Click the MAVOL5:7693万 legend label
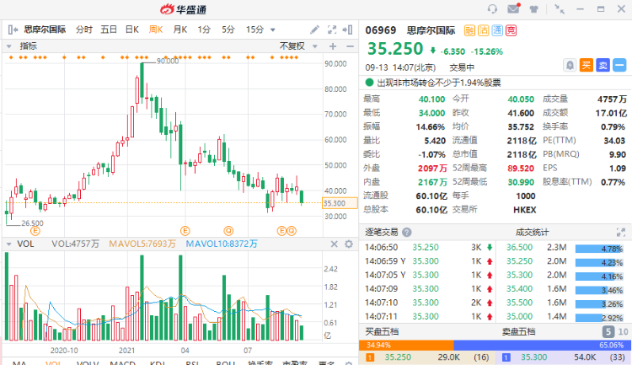 [x=142, y=244]
